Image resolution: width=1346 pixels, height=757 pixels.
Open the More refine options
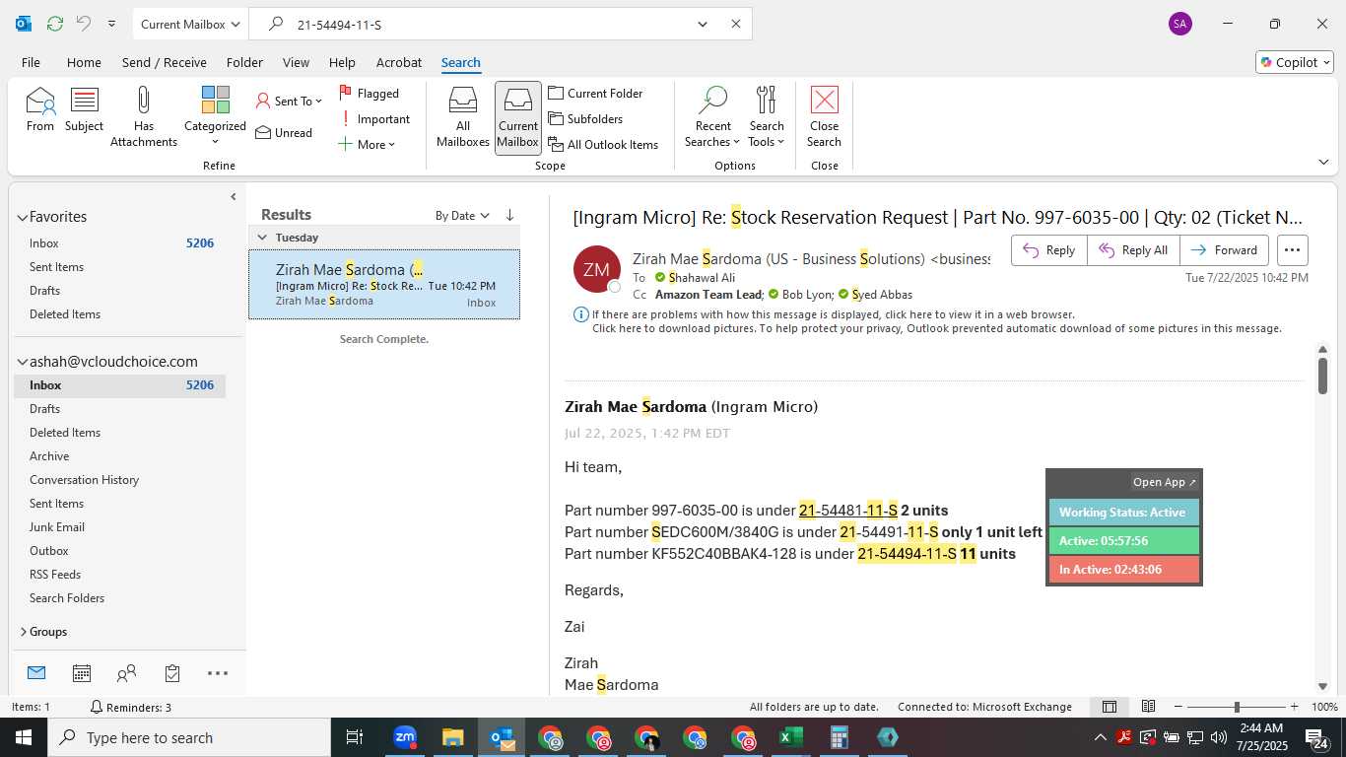(x=367, y=144)
